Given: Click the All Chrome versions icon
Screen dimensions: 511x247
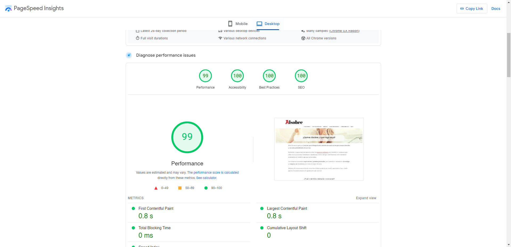Looking at the screenshot, I should 303,38.
